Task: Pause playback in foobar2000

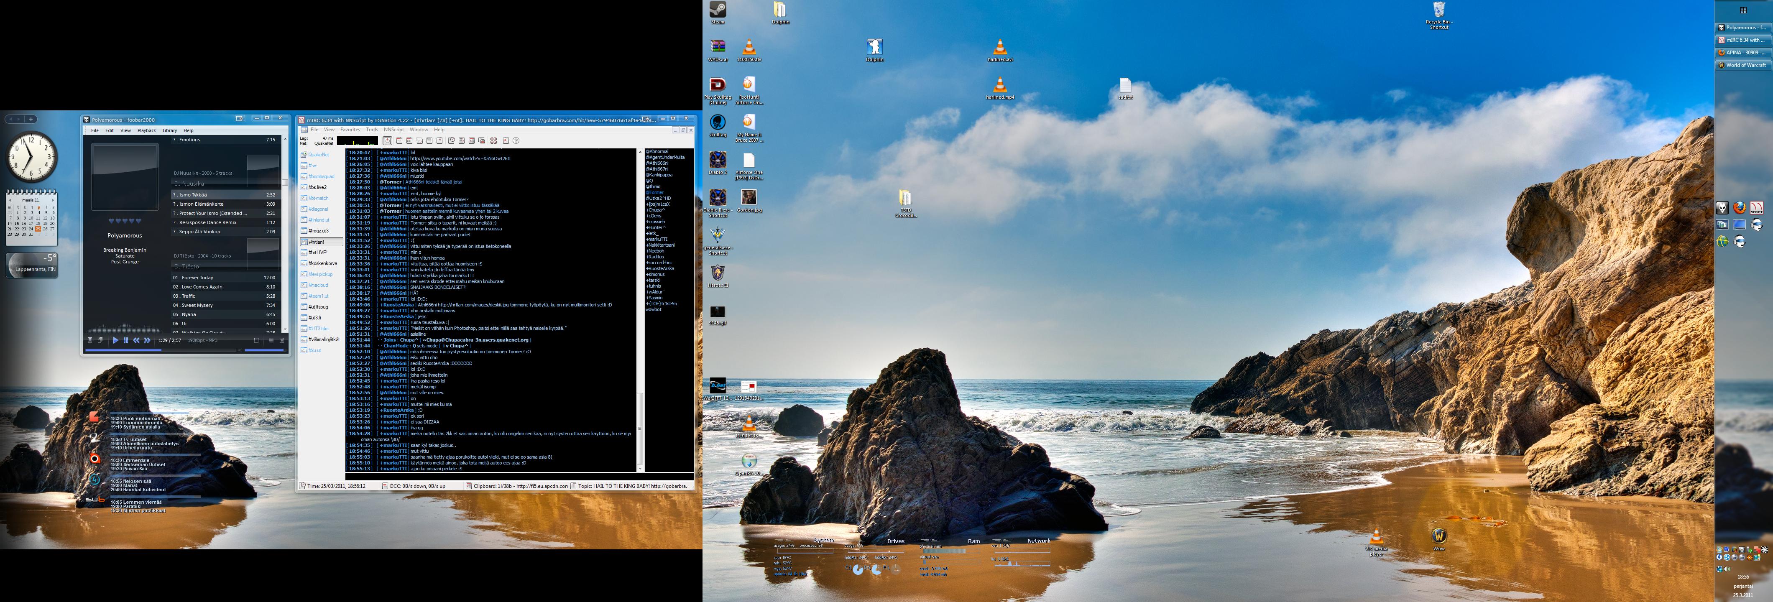Action: pyautogui.click(x=125, y=340)
